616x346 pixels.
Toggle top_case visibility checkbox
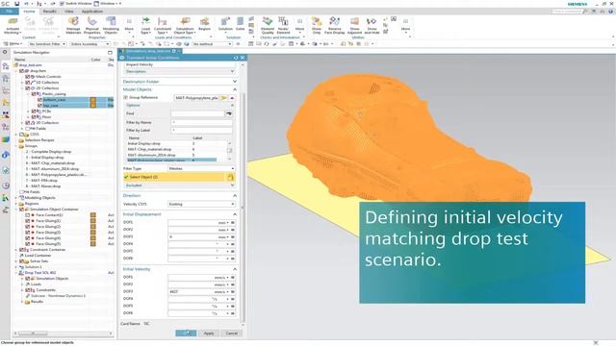39,106
